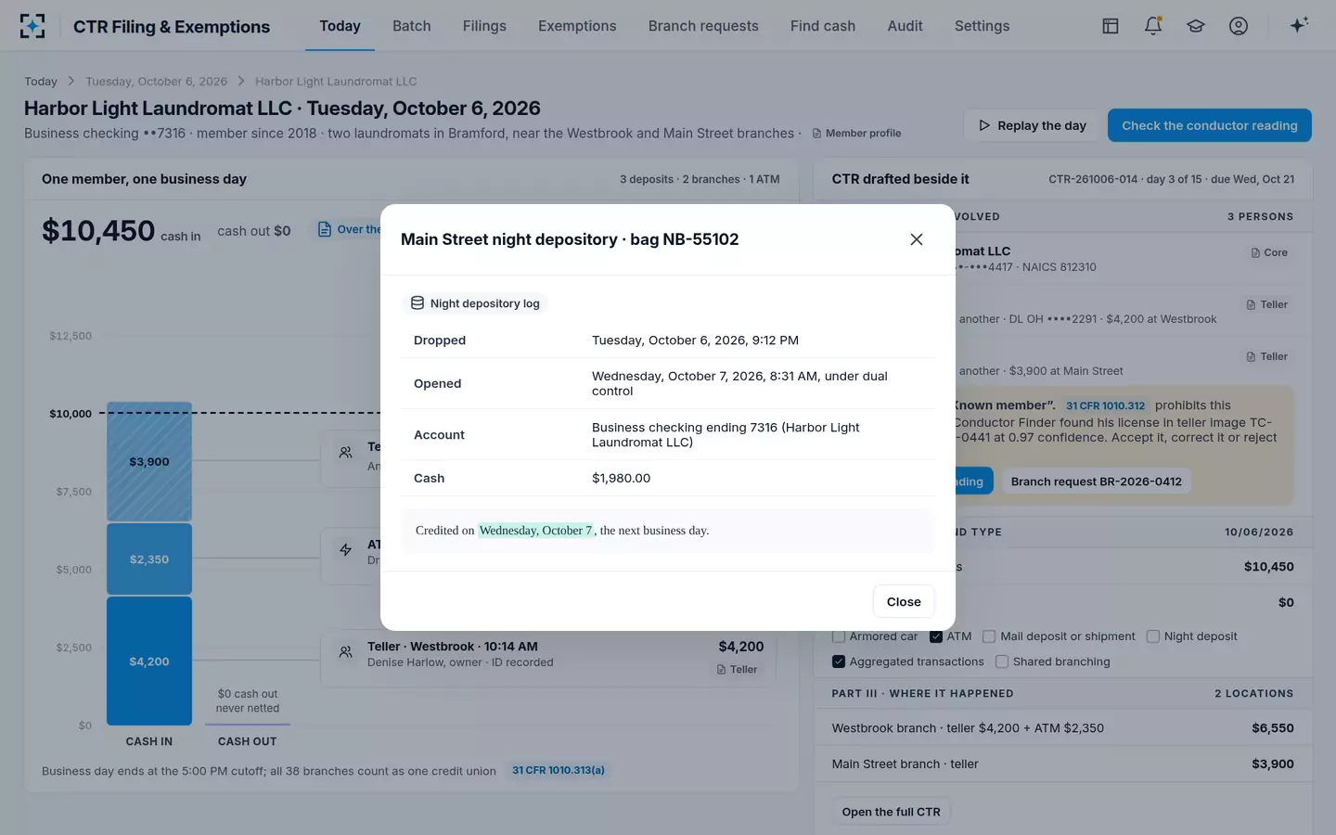Image resolution: width=1336 pixels, height=835 pixels.
Task: Launch the sparkle assistant icon
Action: coord(1299,25)
